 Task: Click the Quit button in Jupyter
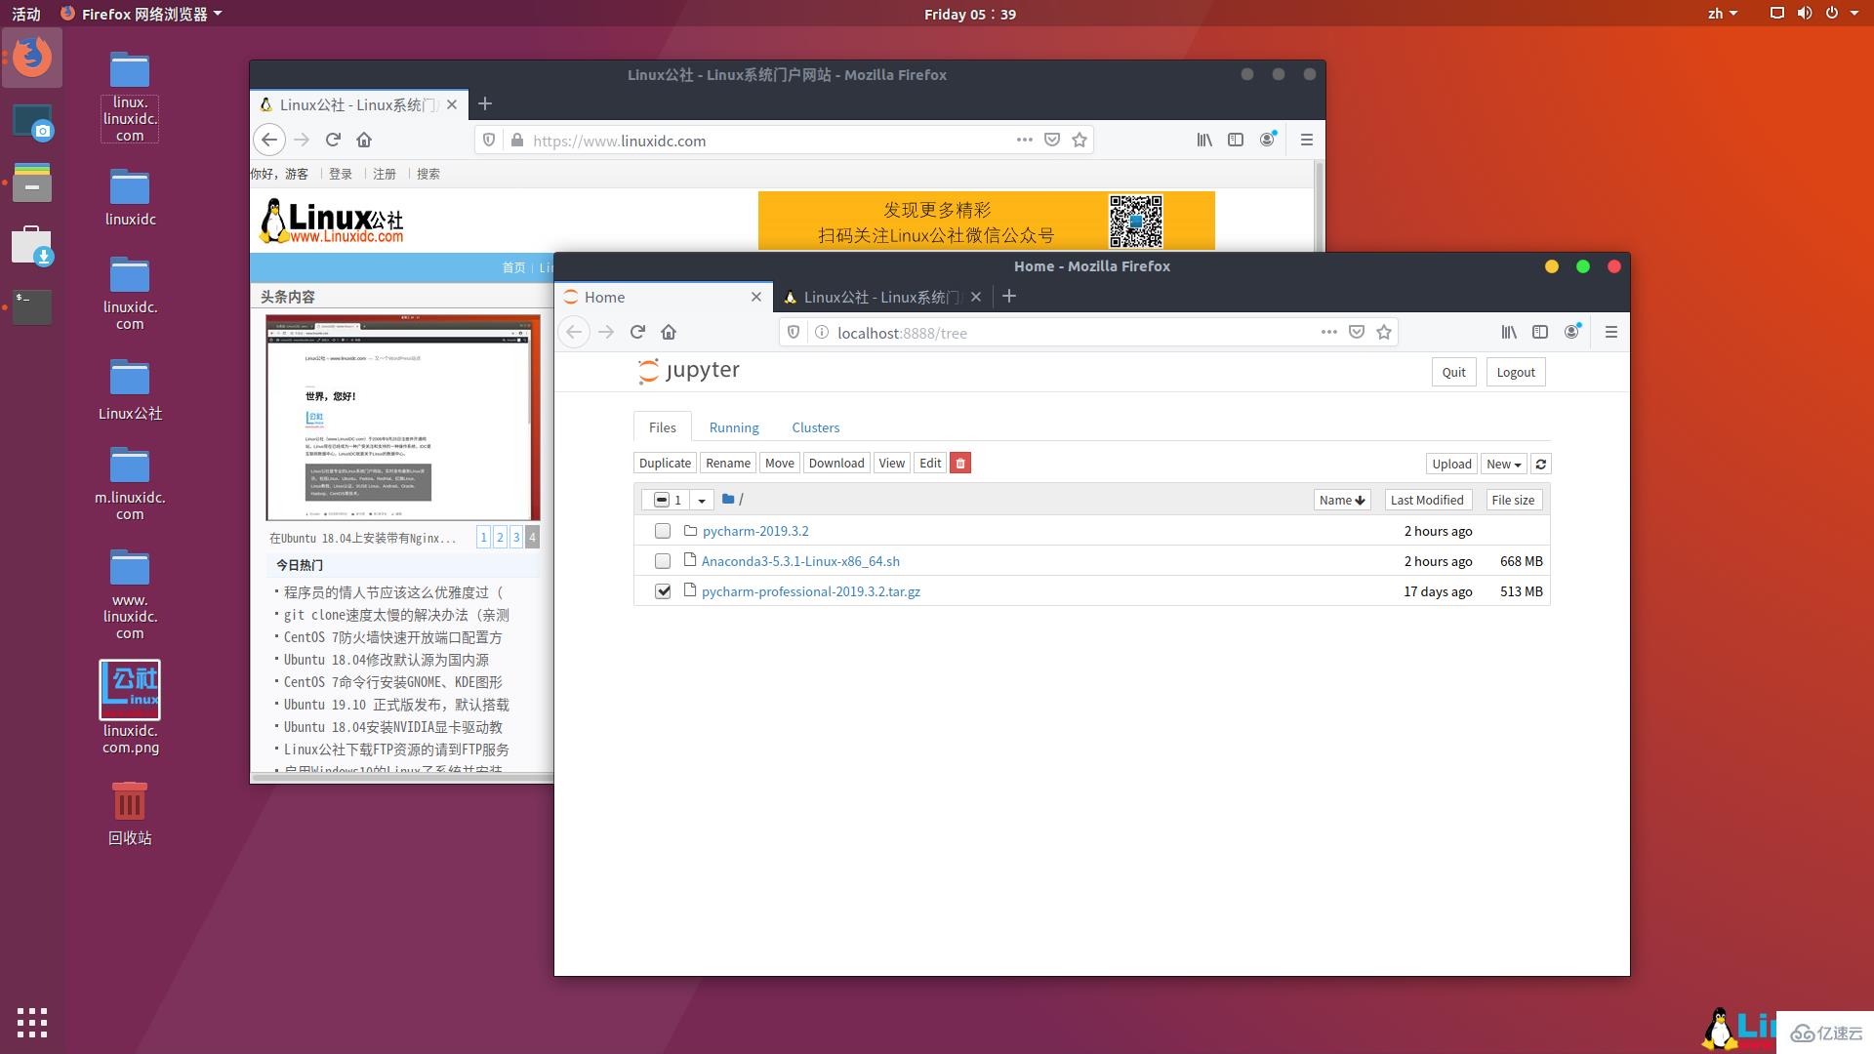[x=1453, y=372]
